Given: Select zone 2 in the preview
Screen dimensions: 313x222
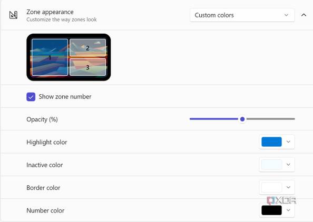Looking at the screenshot, I should tap(87, 48).
